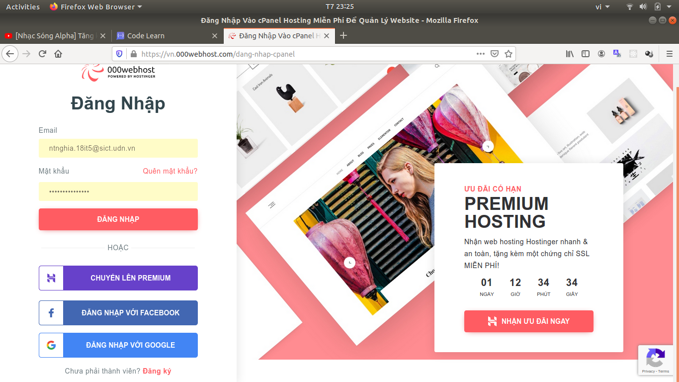This screenshot has width=679, height=382.
Task: Open the Firefox home page icon
Action: (x=58, y=54)
